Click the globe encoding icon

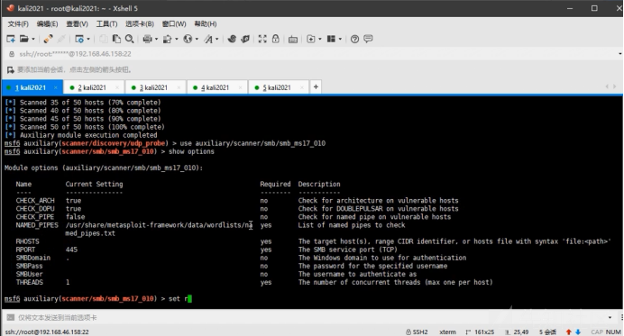tap(188, 39)
